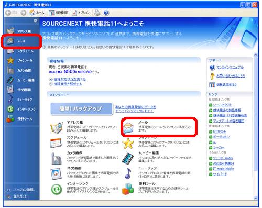Image resolution: width=262 pixels, height=208 pixels.
Task: Open スケジュール calendar icon in main menu
Action: click(56, 143)
